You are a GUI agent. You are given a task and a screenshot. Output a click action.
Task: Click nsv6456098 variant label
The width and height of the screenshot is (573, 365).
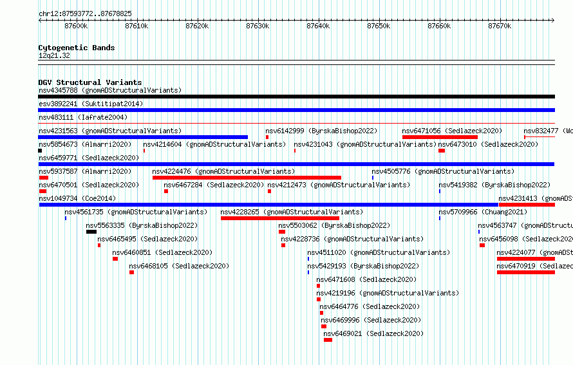point(526,239)
